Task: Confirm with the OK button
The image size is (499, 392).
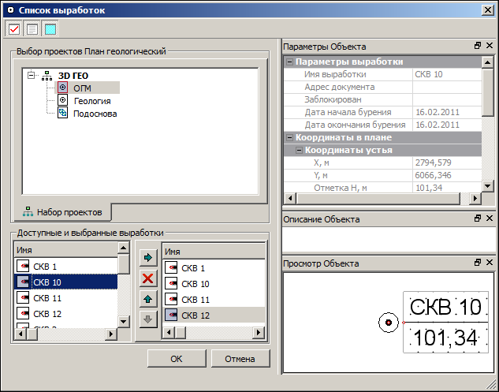Action: pos(177,359)
